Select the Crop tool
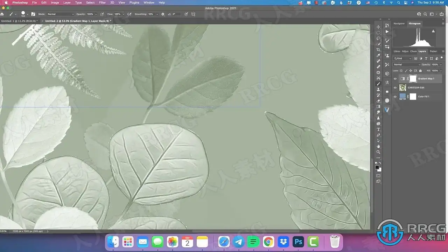Viewport: 448px width, 252px height. coord(378,50)
